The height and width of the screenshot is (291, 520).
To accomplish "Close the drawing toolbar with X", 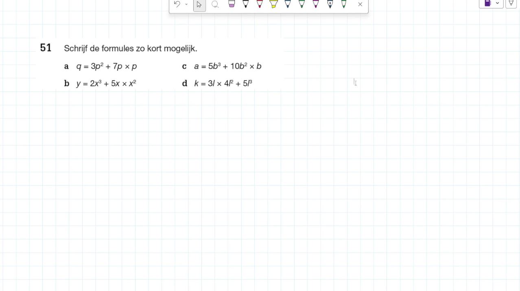I will click(360, 4).
